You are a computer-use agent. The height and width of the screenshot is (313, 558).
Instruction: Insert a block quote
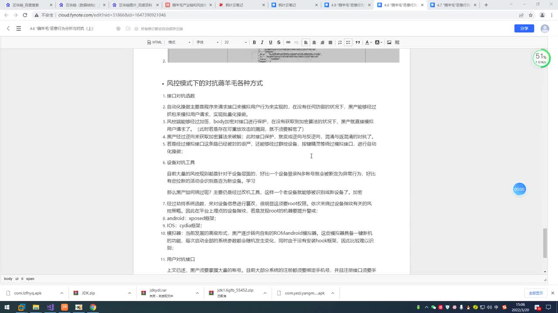(357, 42)
